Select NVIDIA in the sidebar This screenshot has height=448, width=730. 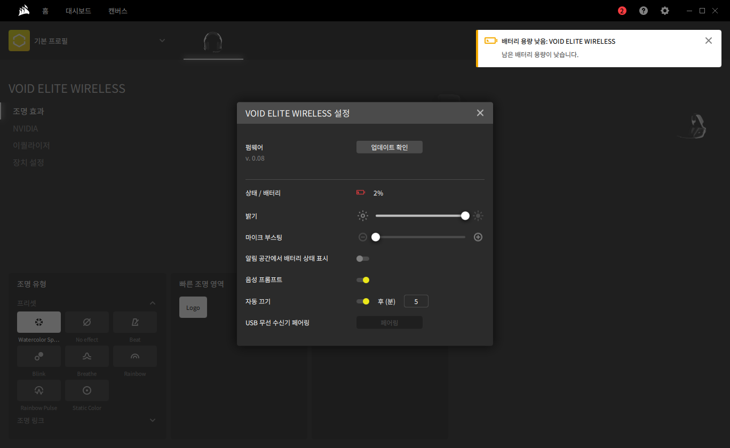pos(25,129)
